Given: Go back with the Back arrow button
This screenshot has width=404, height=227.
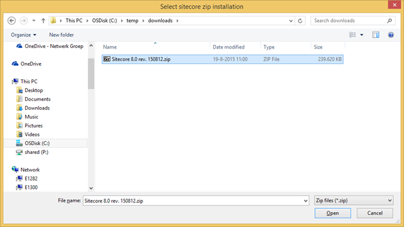Looking at the screenshot, I should (x=11, y=21).
